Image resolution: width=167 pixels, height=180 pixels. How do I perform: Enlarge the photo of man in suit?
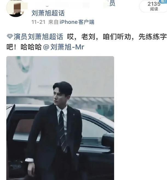pyautogui.click(x=60, y=118)
